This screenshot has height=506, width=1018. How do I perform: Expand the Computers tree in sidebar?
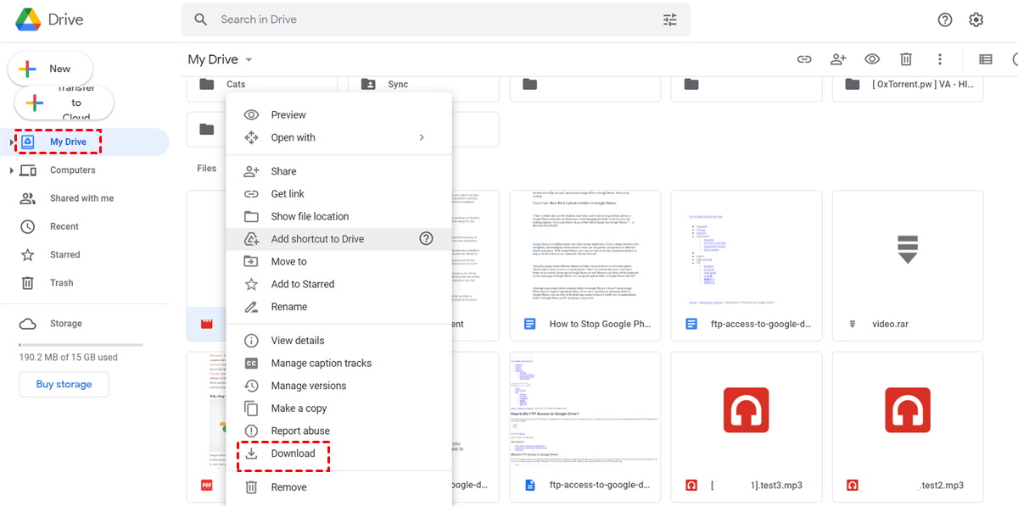[x=12, y=170]
